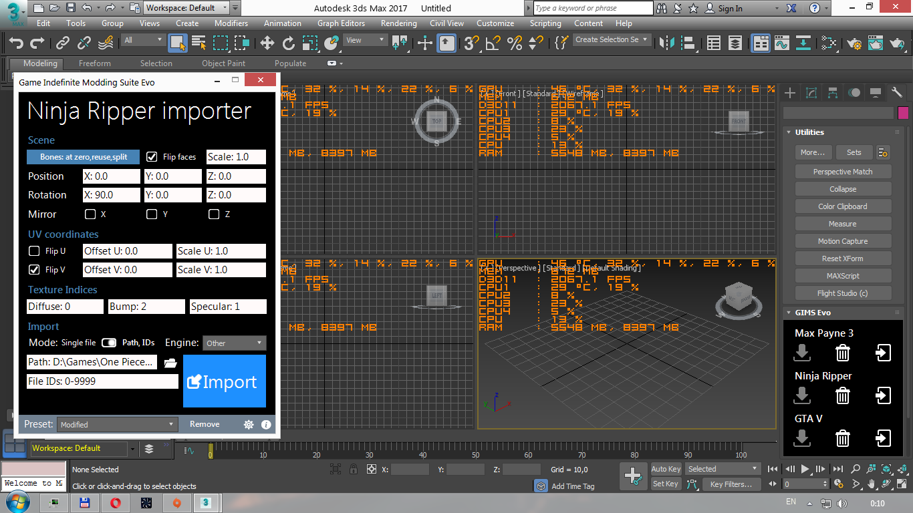Click the Reset XForm utility button
The width and height of the screenshot is (913, 513).
842,259
